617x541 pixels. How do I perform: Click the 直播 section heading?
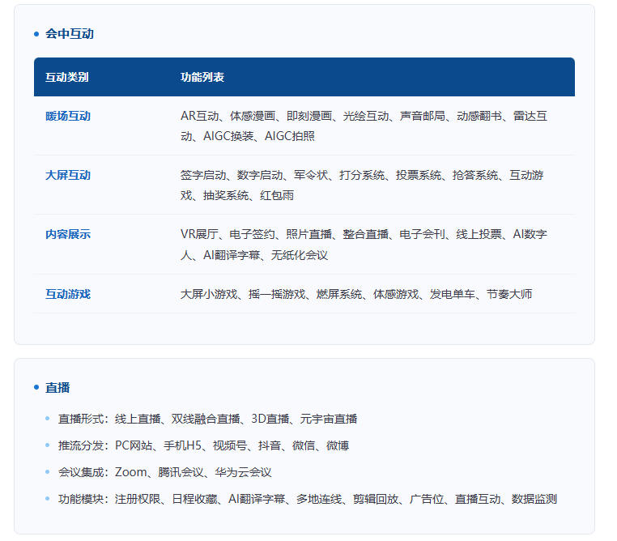pyautogui.click(x=57, y=388)
